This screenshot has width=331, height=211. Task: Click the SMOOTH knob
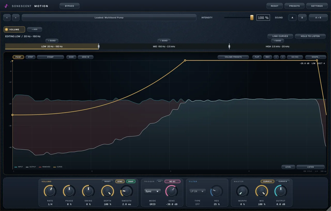tap(126, 191)
